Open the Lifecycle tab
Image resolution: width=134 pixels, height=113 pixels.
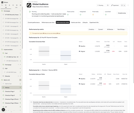[85, 22]
